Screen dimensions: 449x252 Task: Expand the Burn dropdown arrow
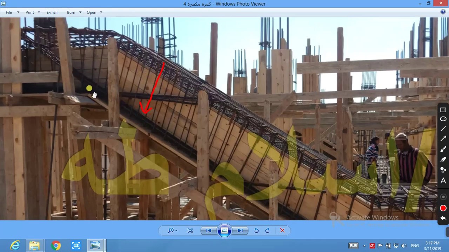click(x=80, y=12)
